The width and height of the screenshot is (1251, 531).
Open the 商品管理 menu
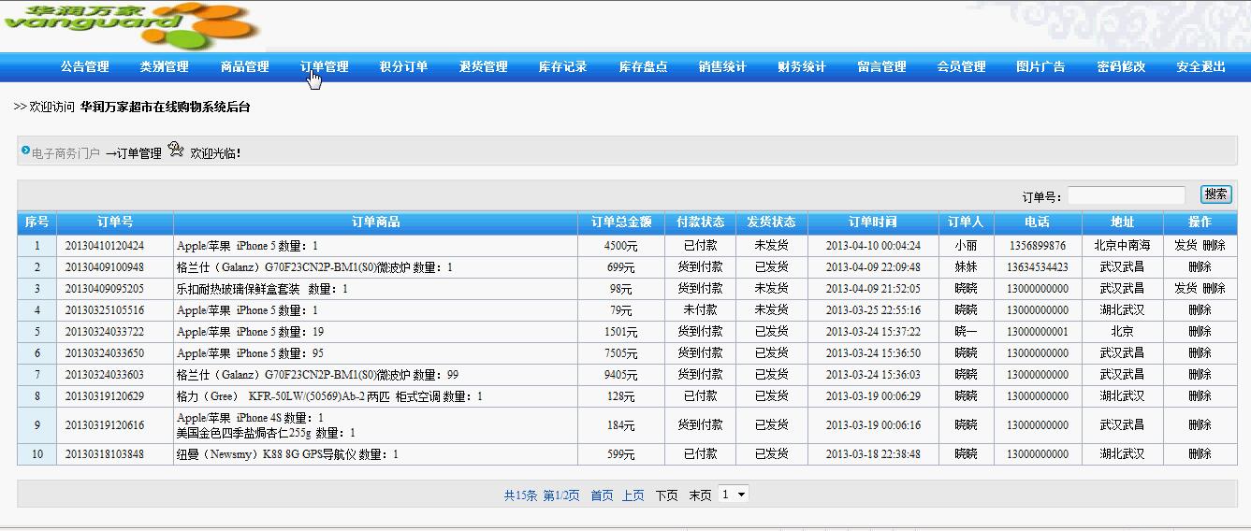click(x=244, y=67)
